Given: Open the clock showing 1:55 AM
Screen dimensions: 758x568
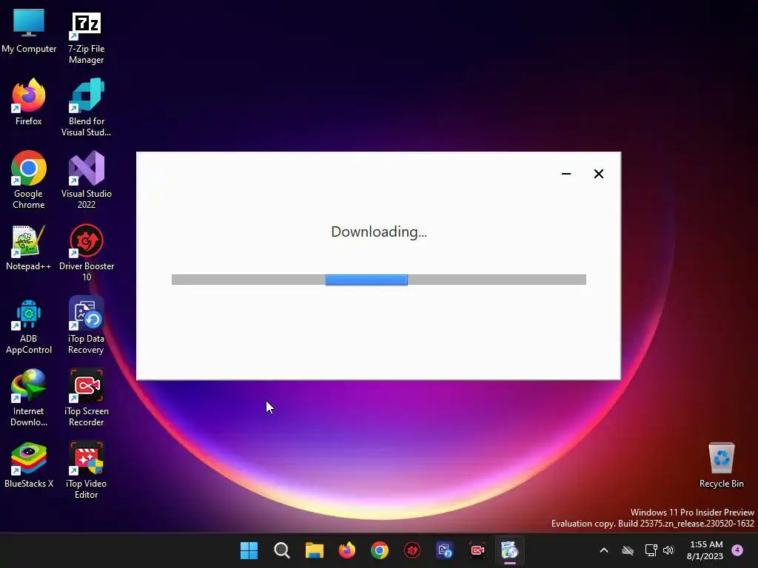Looking at the screenshot, I should click(x=705, y=550).
